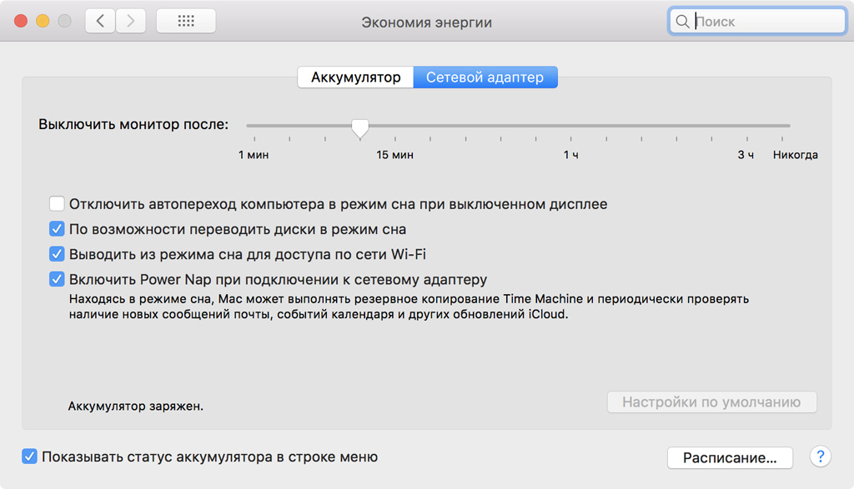Viewport: 854px width, 489px height.
Task: Go back to the previous preferences pane
Action: [x=100, y=22]
